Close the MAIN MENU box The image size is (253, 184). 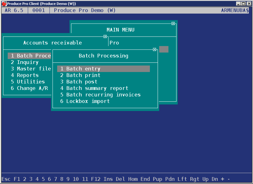coord(173,24)
